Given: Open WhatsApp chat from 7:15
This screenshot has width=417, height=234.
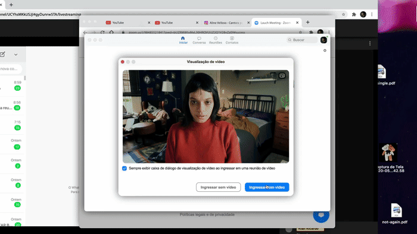Looking at the screenshot, I should coord(12,125).
